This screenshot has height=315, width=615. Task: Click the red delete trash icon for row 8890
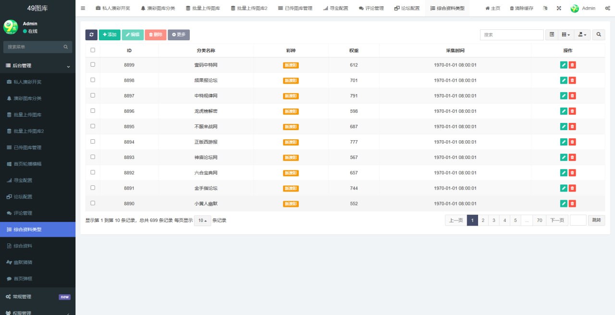tap(572, 203)
